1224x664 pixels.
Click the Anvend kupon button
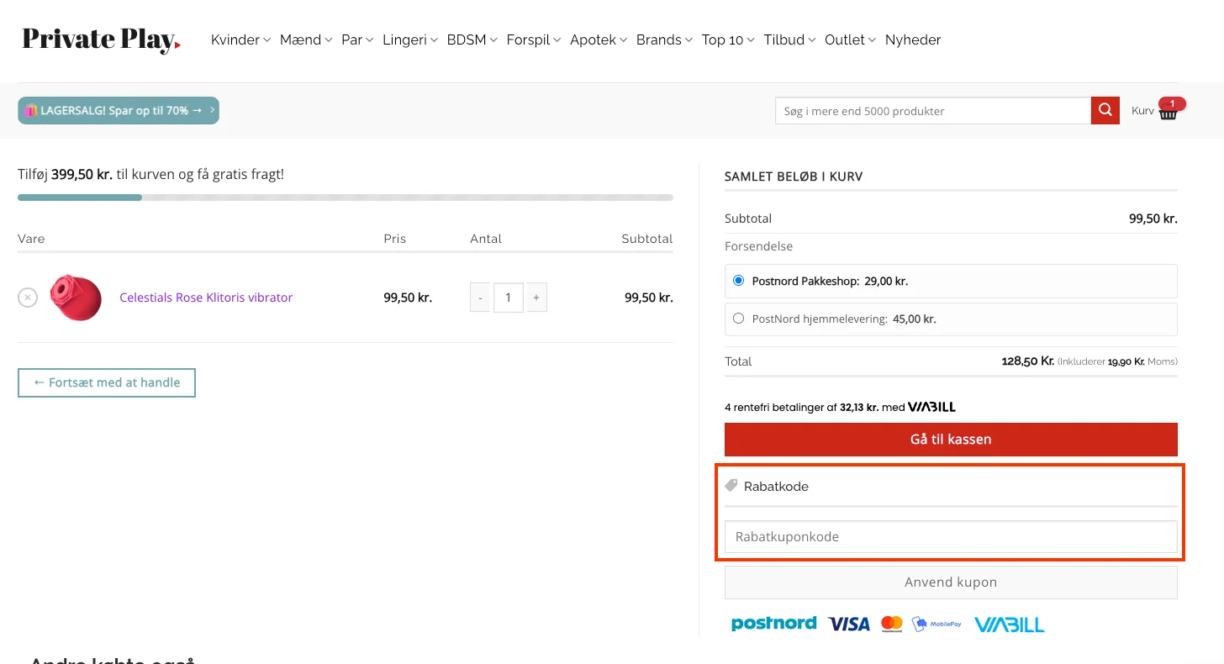click(x=951, y=582)
